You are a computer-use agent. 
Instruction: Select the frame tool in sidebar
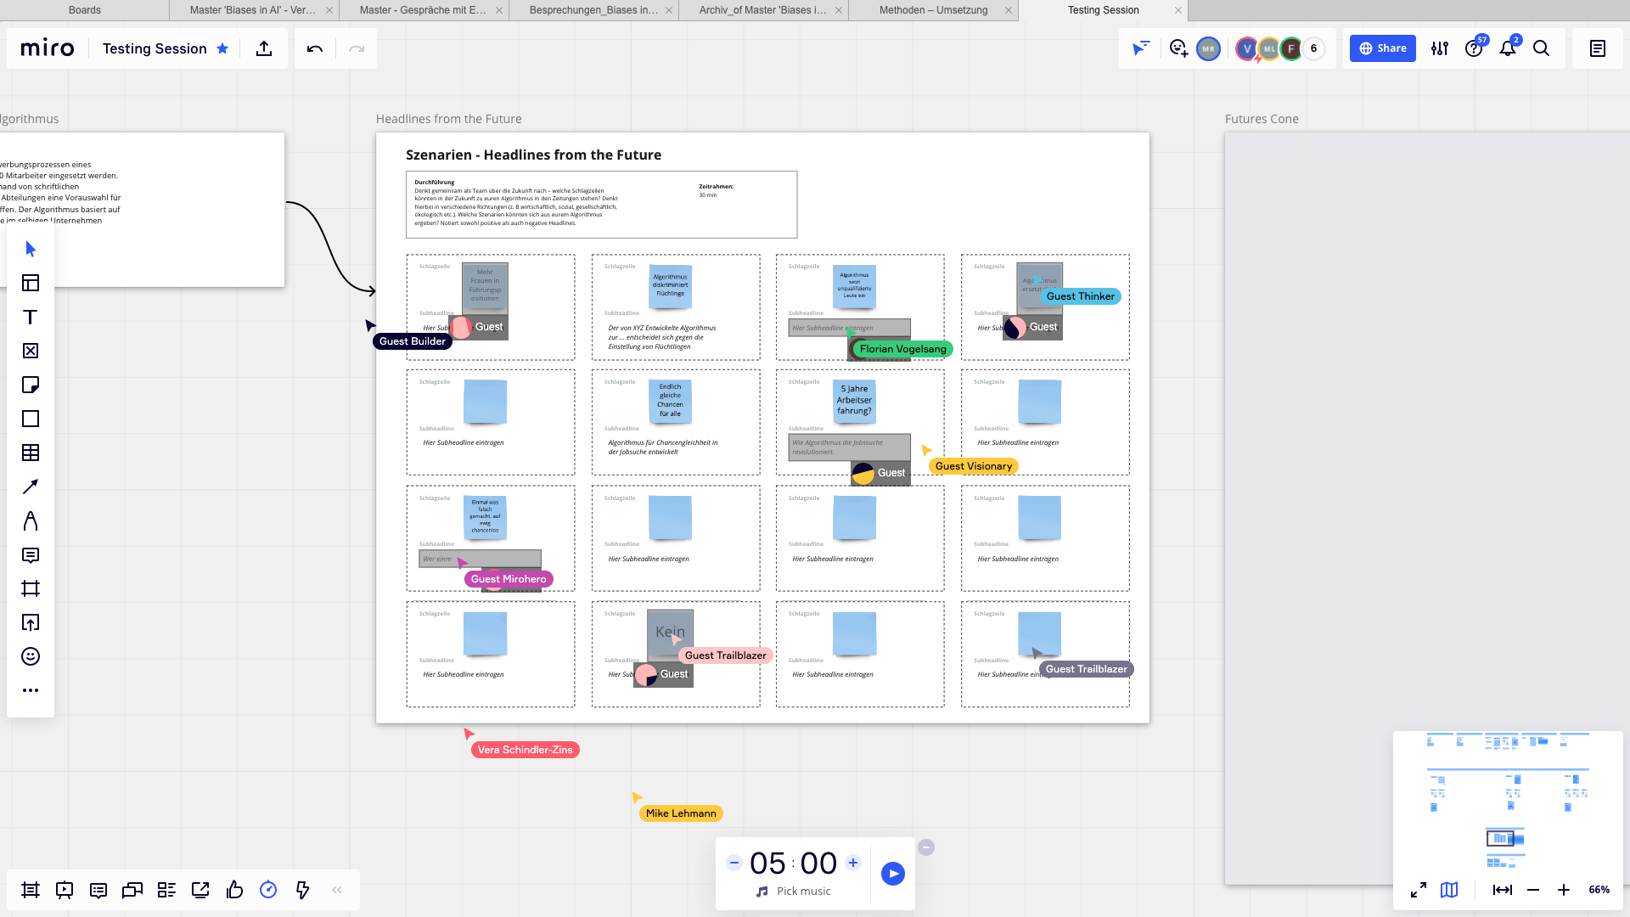[31, 588]
